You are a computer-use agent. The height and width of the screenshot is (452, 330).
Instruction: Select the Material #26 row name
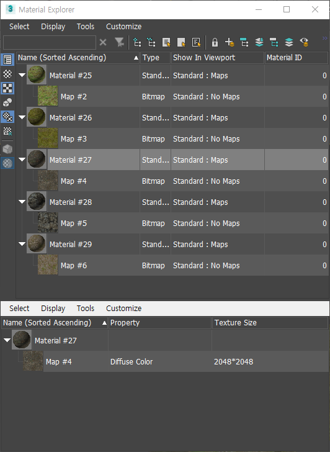pyautogui.click(x=71, y=118)
